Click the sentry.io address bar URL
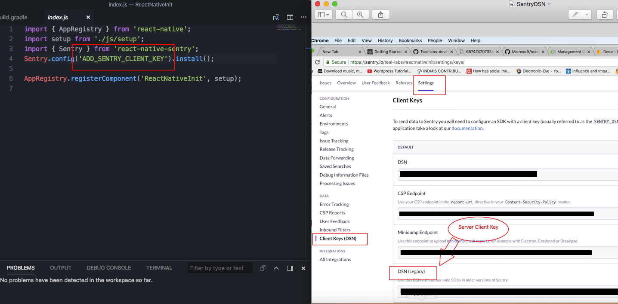Screen dimensions: 618x304 tap(407, 62)
